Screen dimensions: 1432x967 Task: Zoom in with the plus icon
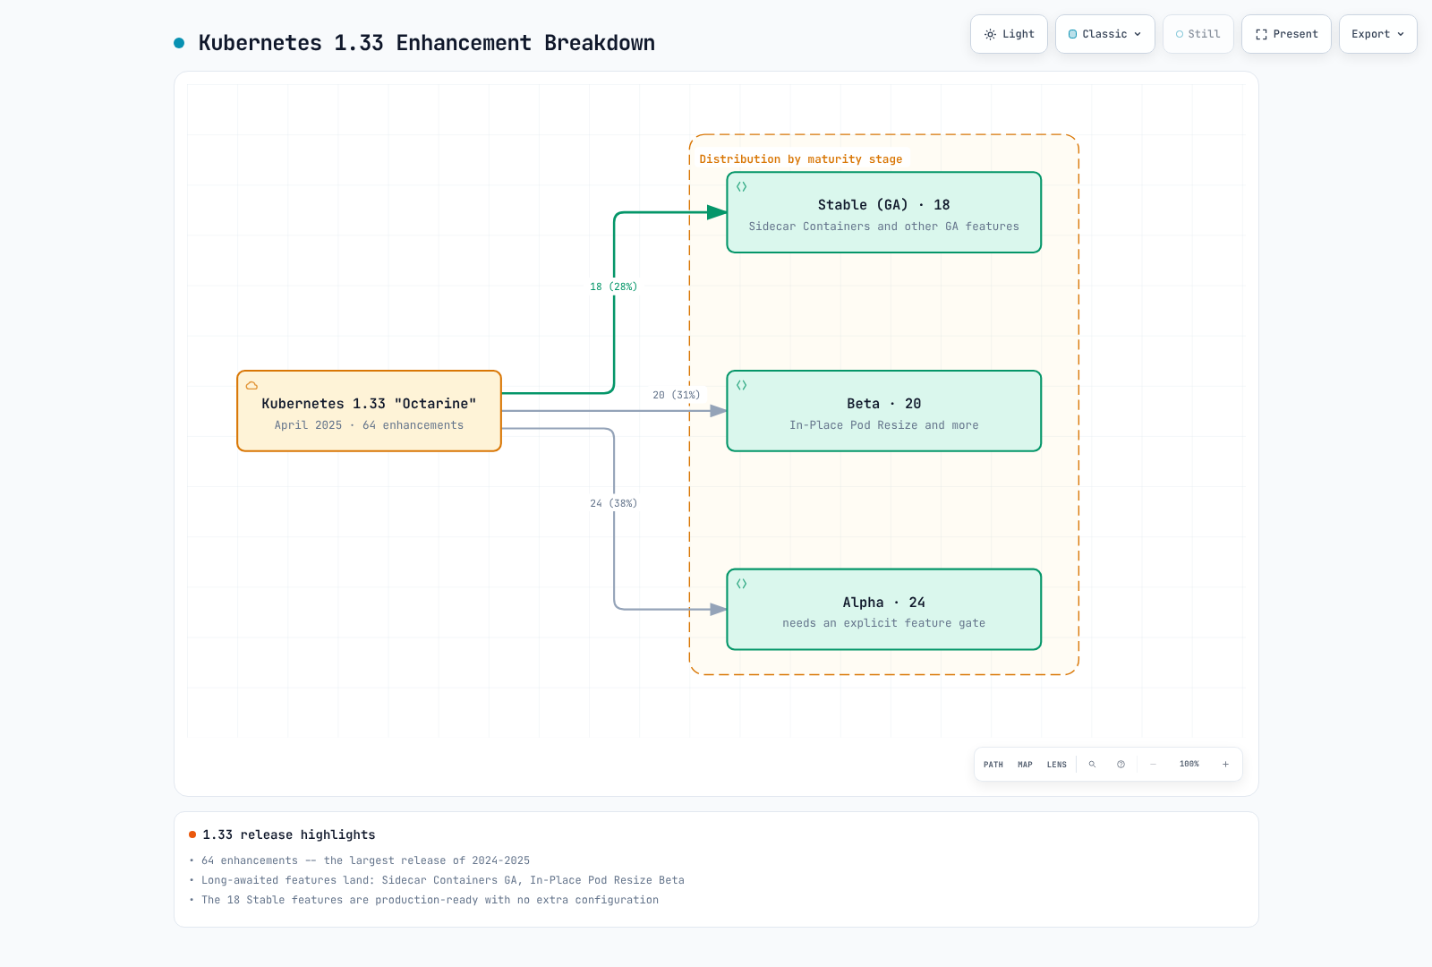click(1225, 765)
